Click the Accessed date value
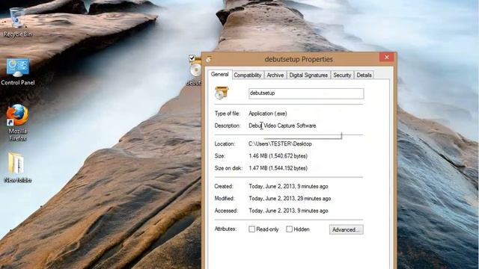 [x=288, y=211]
